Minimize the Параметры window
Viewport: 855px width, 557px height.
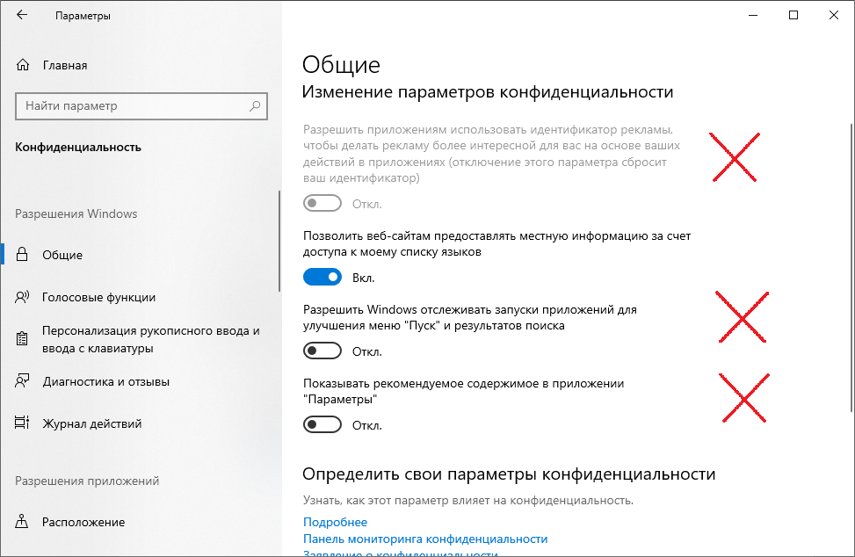754,16
